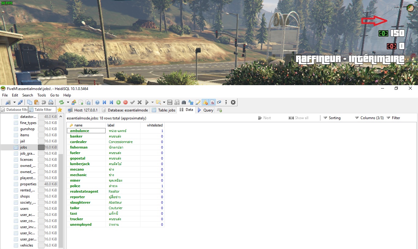Toggle the hex BLOB display toolbar button
The width and height of the screenshot is (418, 249).
coord(212,102)
